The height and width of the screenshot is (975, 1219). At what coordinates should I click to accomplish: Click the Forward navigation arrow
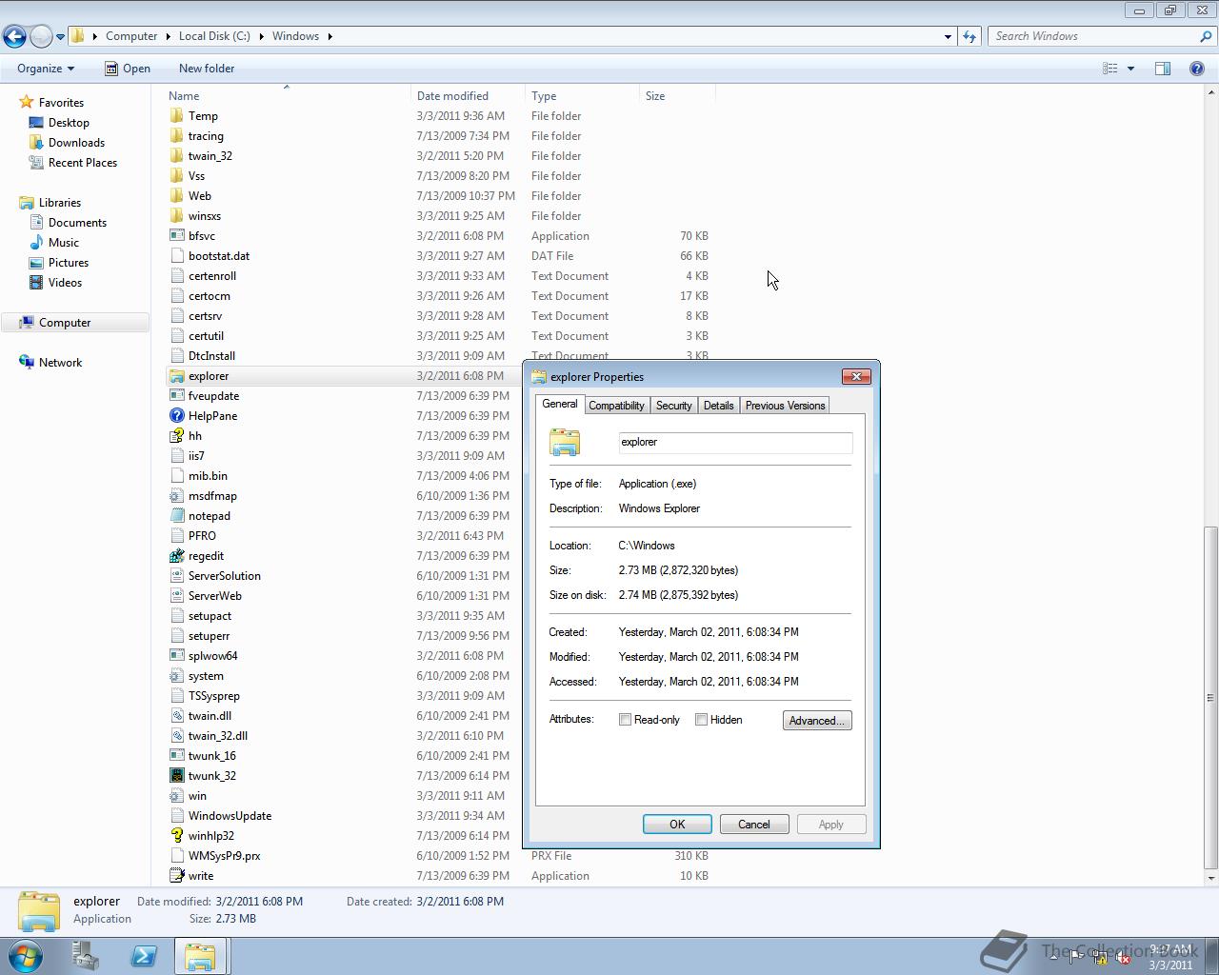(x=41, y=36)
